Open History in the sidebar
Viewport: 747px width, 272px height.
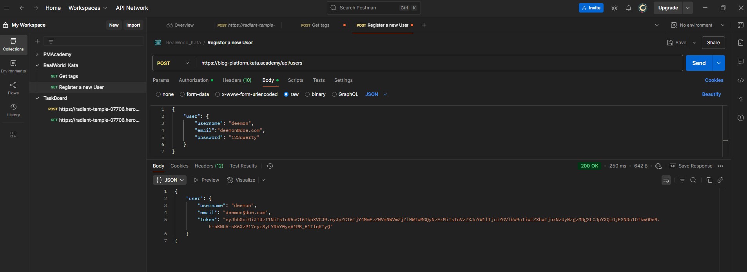tap(13, 110)
